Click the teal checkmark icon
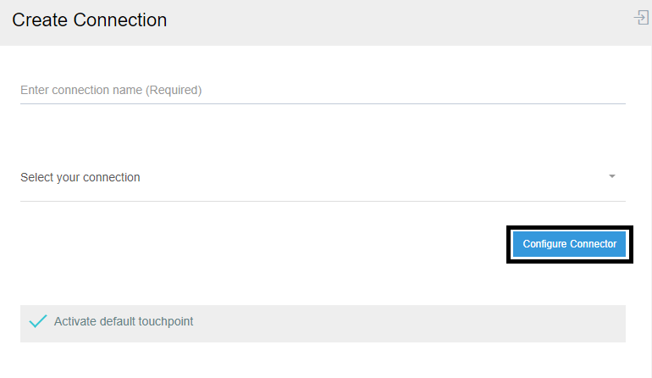Viewport: 652px width, 378px height. coord(37,322)
